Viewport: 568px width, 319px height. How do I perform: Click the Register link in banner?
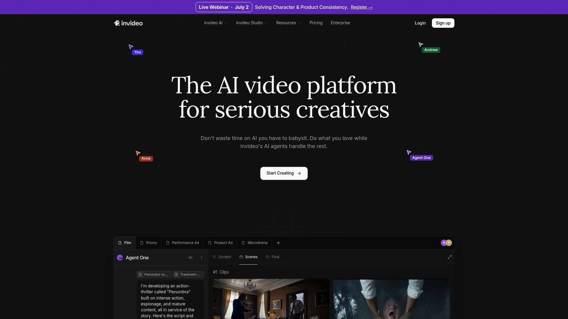362,7
